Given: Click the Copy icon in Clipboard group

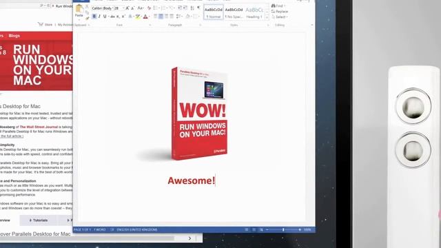Looking at the screenshot, I should point(87,12).
